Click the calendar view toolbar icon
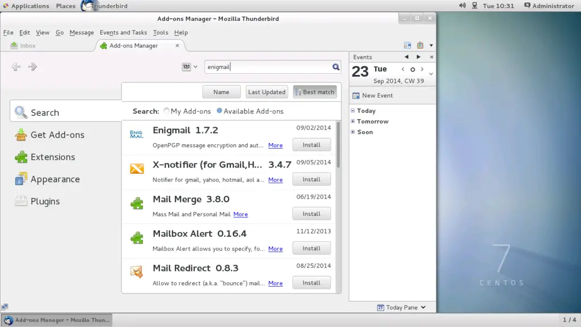The image size is (581, 327). 407,45
